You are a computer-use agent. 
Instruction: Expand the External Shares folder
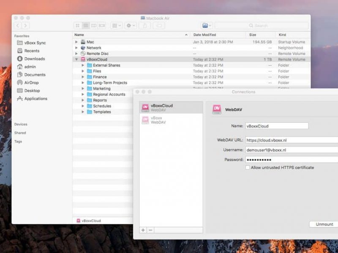83,65
